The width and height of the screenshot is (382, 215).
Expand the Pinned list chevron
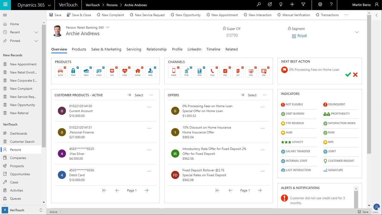tap(36, 41)
